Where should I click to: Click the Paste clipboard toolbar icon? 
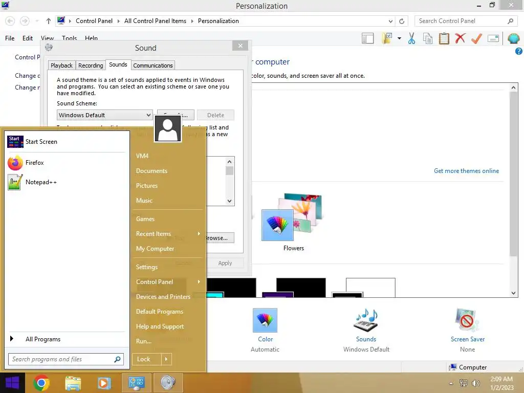[444, 38]
